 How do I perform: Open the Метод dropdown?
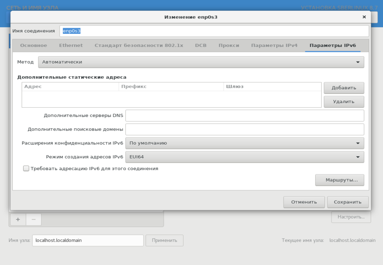click(x=201, y=62)
